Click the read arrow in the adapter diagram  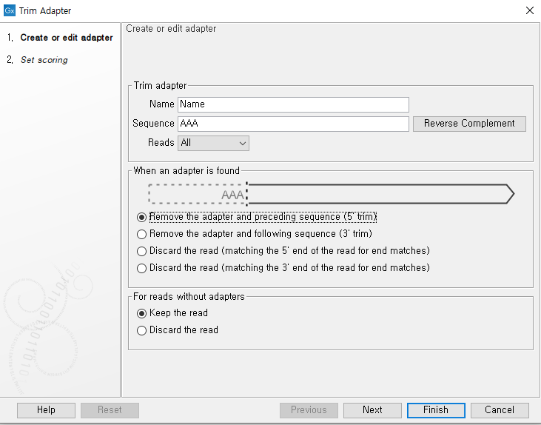381,194
